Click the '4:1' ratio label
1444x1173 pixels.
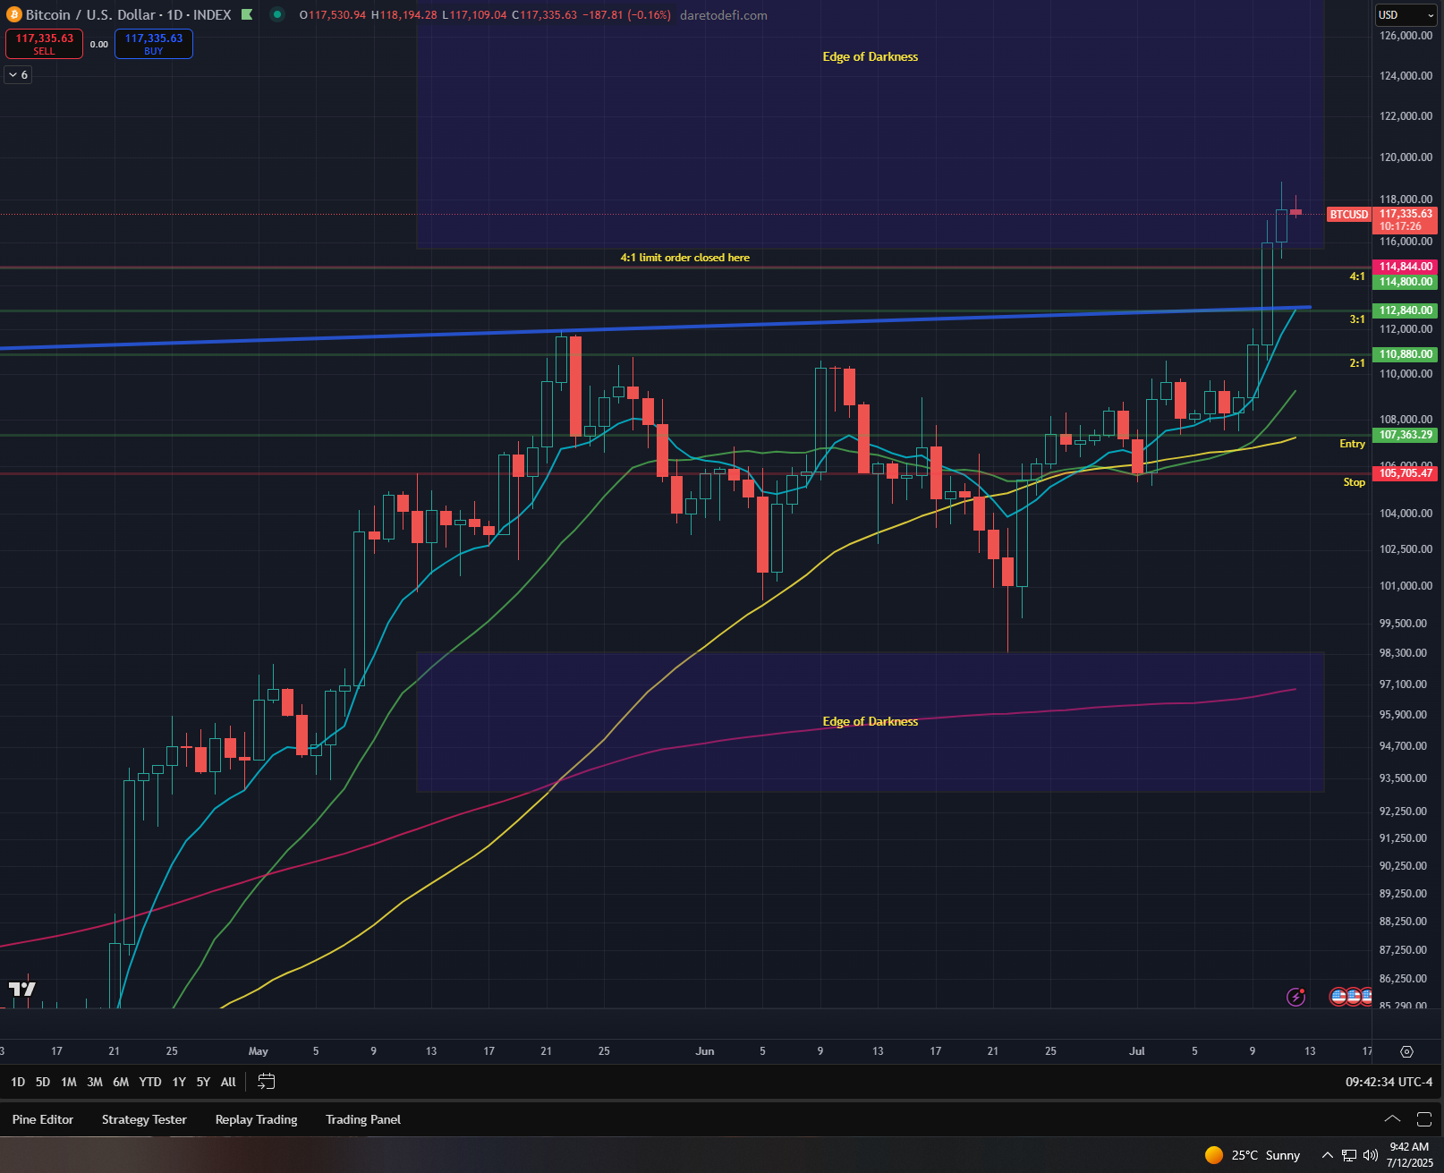coord(1357,276)
